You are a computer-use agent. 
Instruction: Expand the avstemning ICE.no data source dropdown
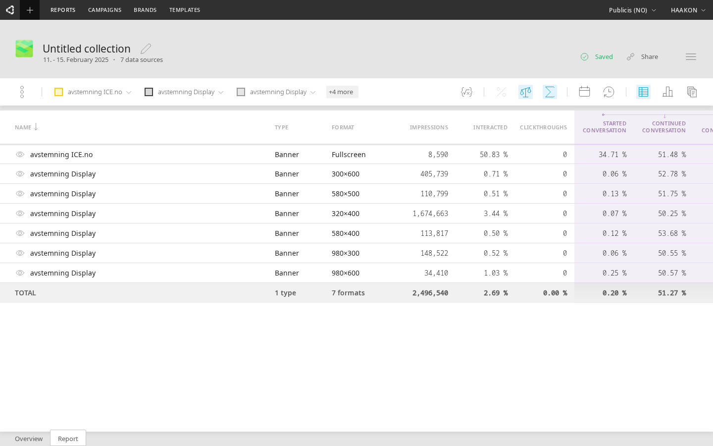(x=129, y=92)
